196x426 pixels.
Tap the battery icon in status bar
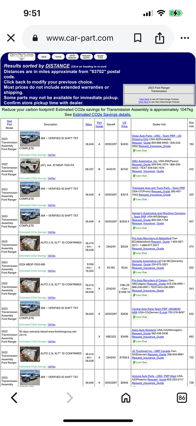(176, 13)
